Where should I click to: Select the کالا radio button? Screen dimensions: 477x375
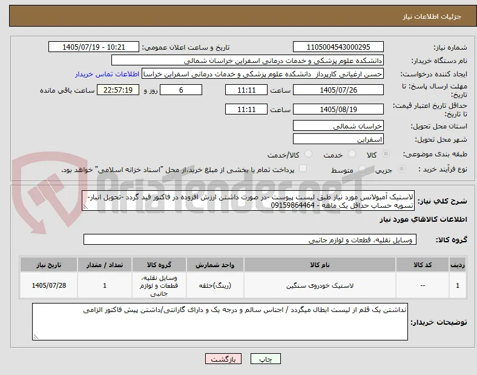[386, 154]
